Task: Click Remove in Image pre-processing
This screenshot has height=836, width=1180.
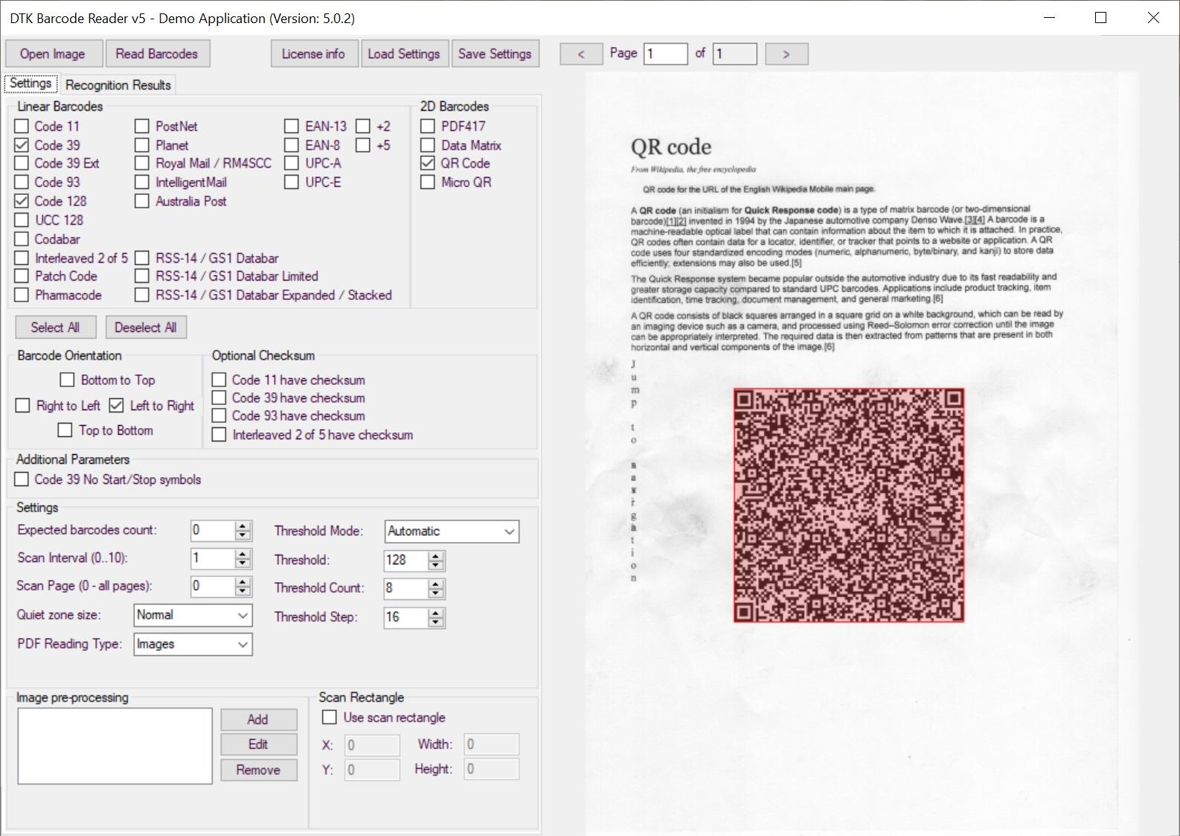Action: [x=258, y=770]
